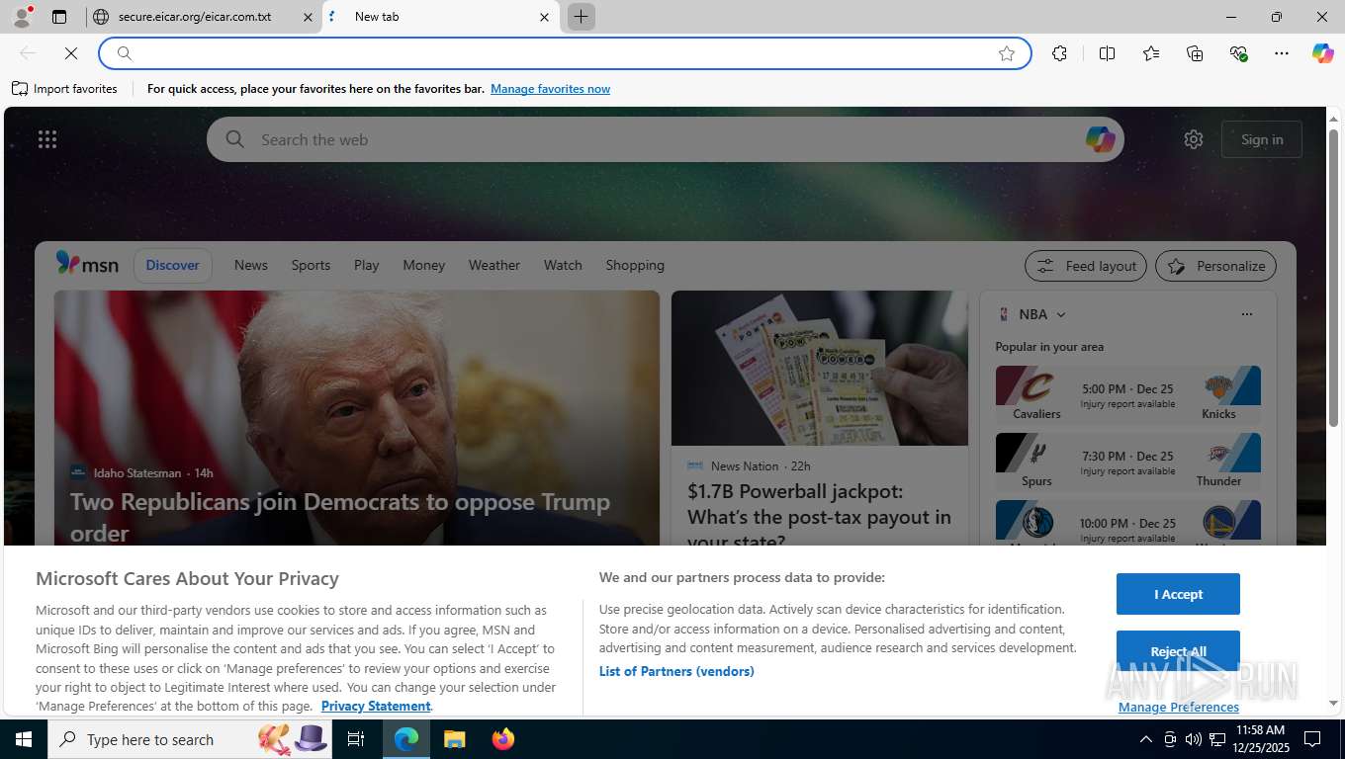Click the msn logo

click(87, 264)
